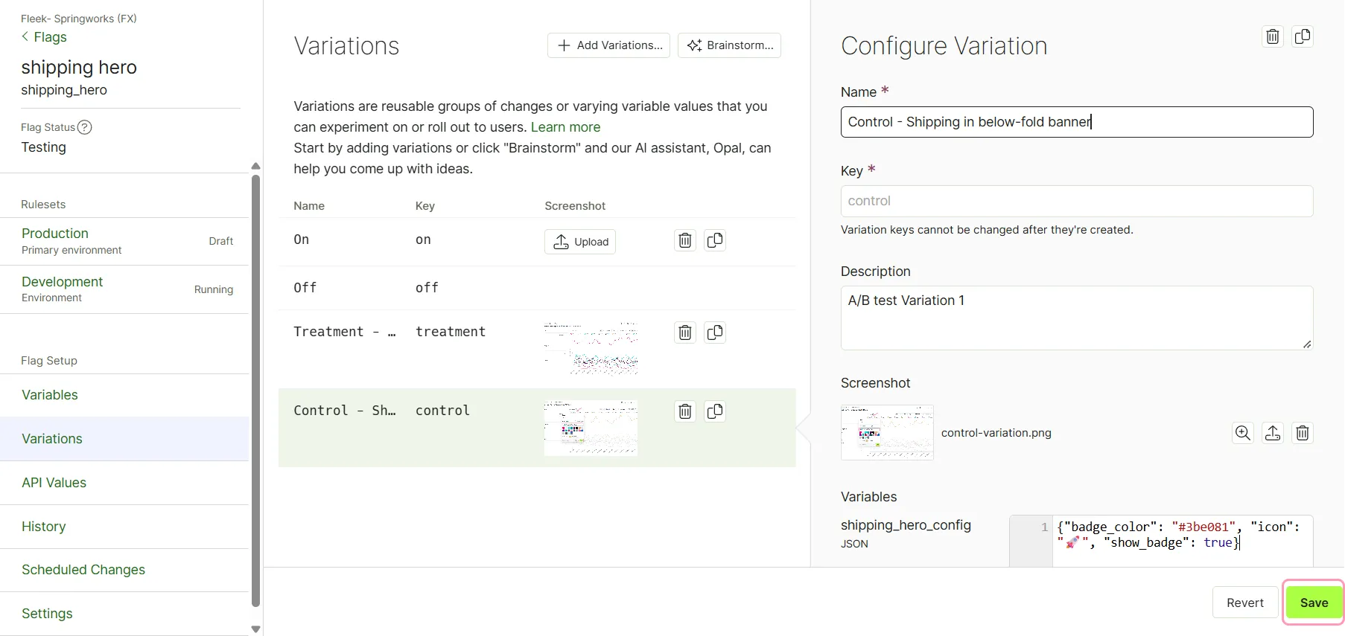
Task: Delete the Treatment variation row
Action: 685,333
